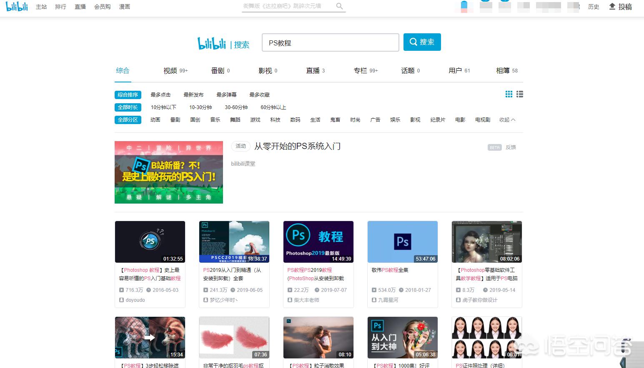Open uploader 九霄星河 profile link

click(x=388, y=300)
